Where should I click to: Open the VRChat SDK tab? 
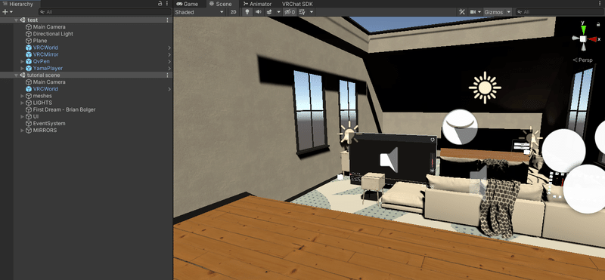click(x=297, y=4)
